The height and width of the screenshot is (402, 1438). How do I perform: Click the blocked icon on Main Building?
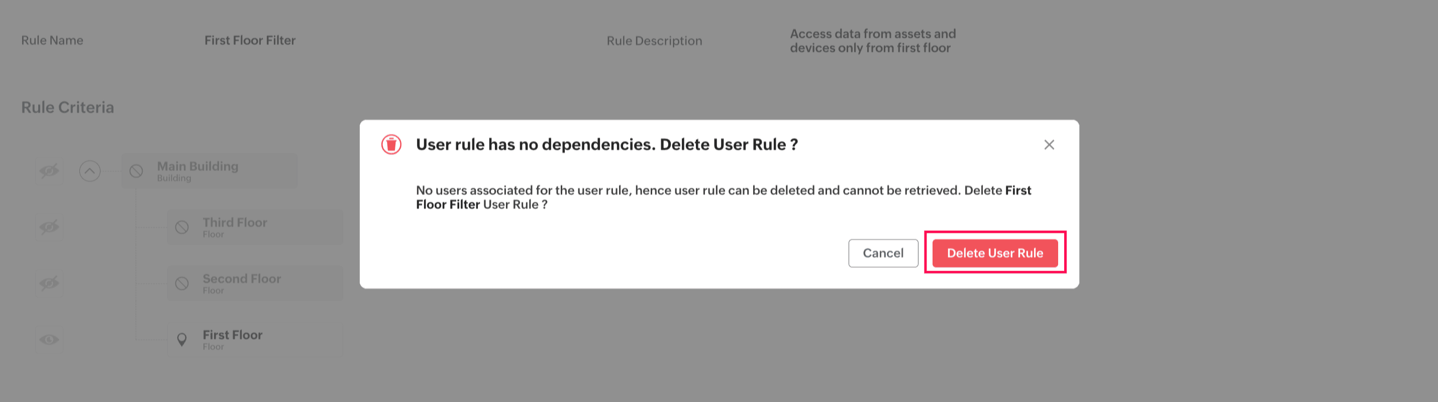pos(136,171)
